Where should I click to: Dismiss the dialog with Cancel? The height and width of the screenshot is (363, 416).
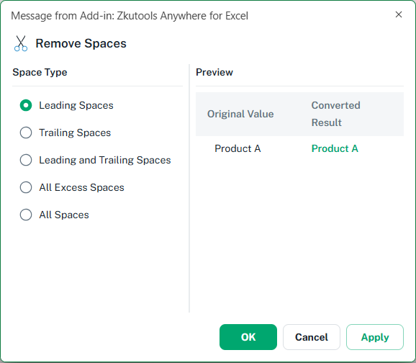click(x=312, y=337)
